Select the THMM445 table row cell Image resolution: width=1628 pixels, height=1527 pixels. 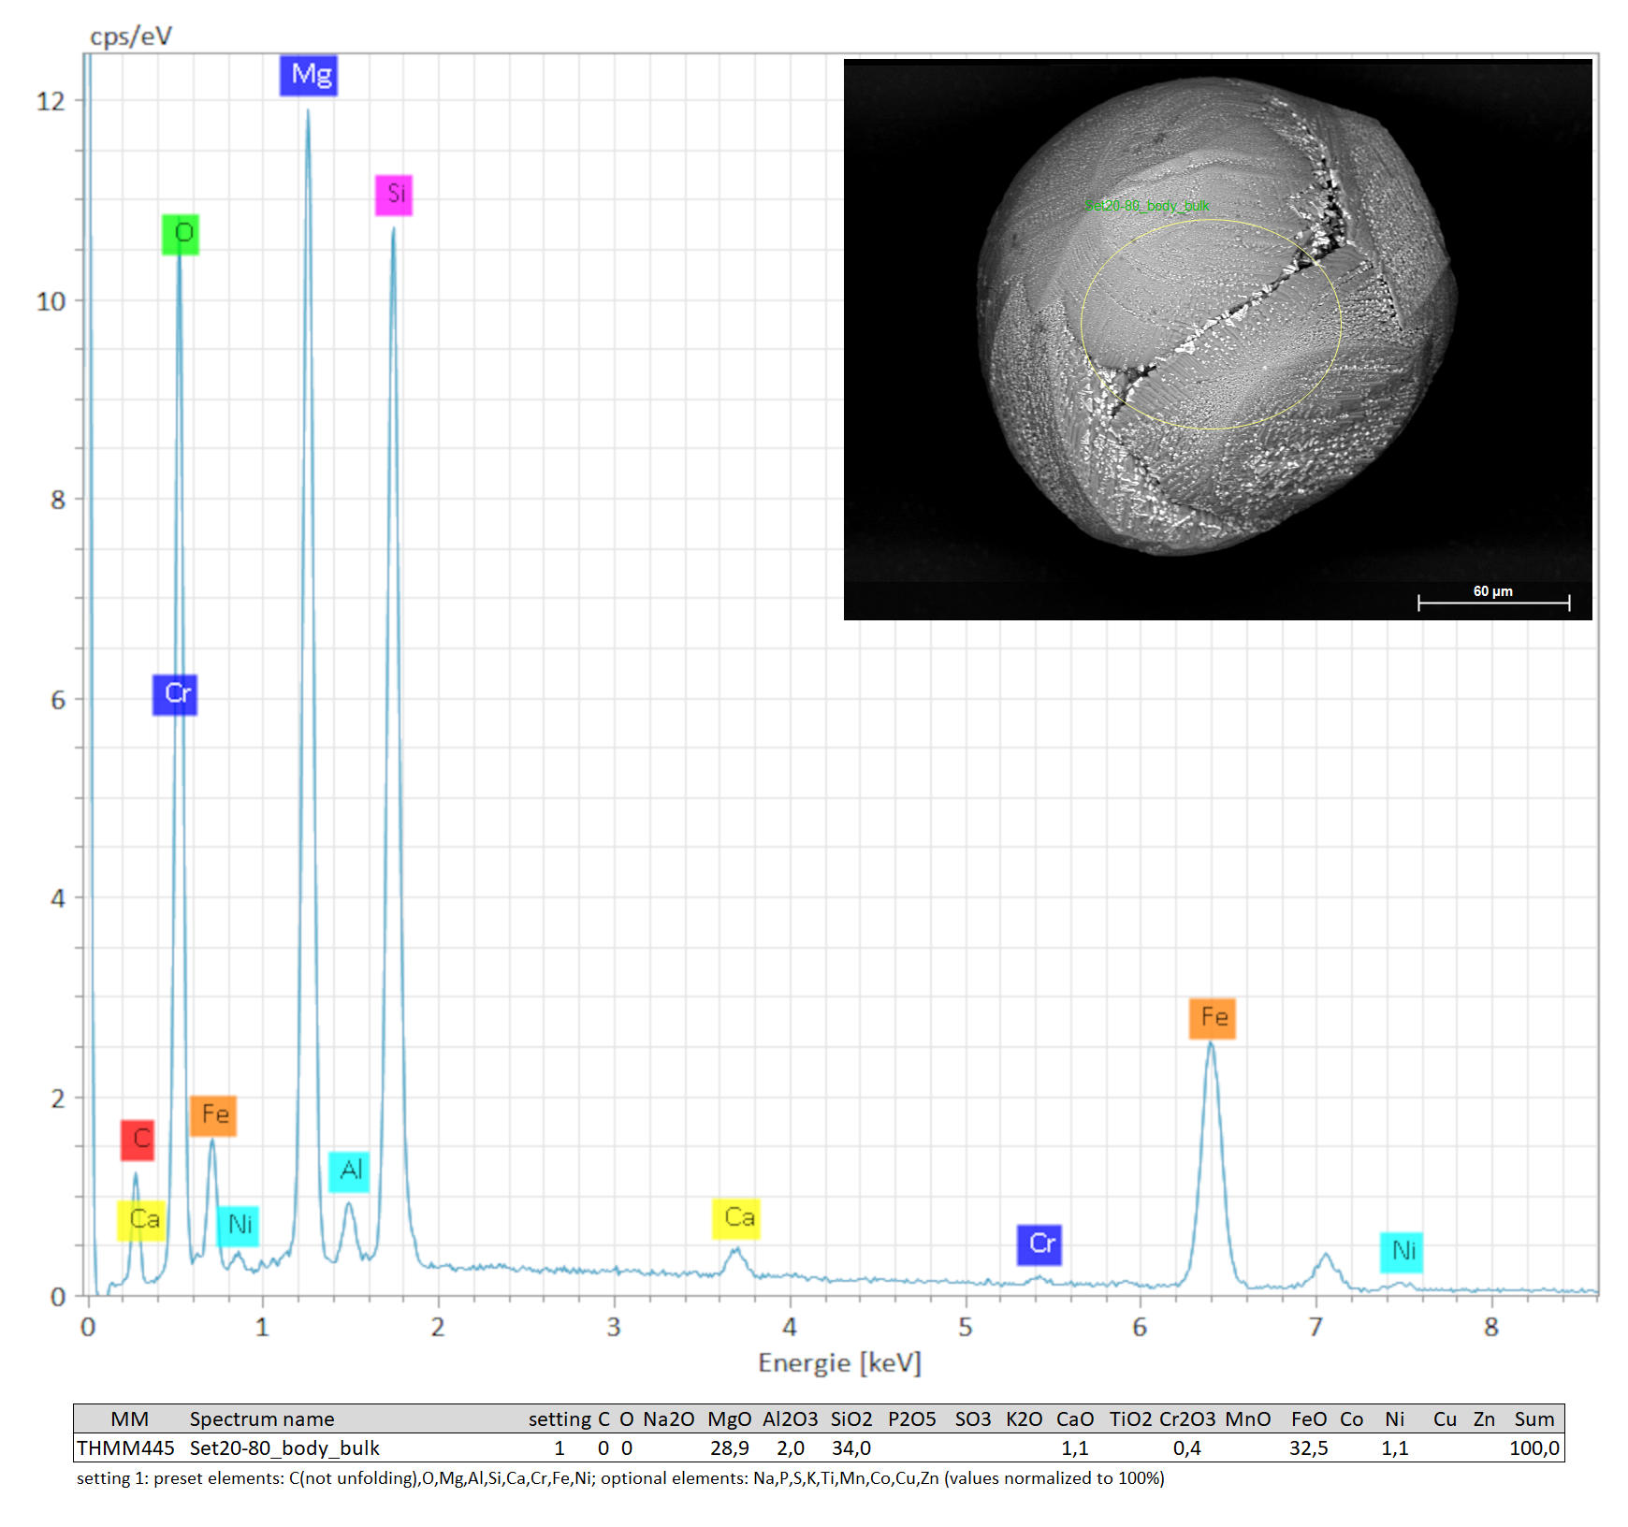(x=125, y=1448)
